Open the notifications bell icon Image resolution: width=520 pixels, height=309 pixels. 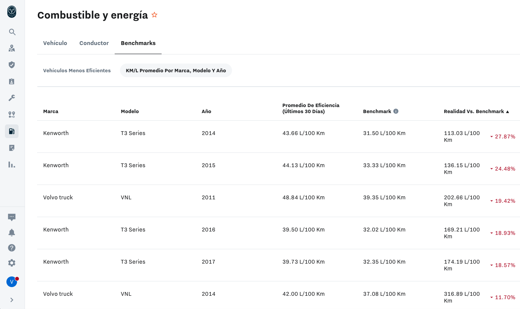pos(12,233)
